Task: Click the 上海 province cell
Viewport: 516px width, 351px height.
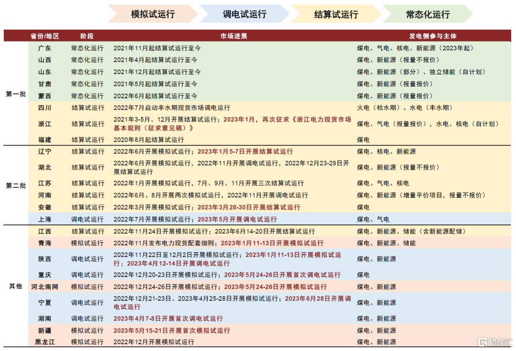Action: [45, 219]
